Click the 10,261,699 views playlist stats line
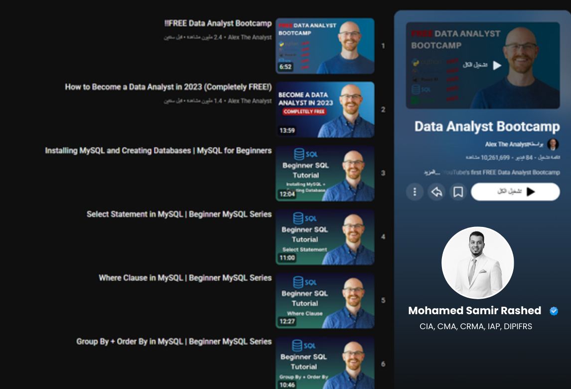Viewport: 571px width, 389px height. tap(513, 158)
